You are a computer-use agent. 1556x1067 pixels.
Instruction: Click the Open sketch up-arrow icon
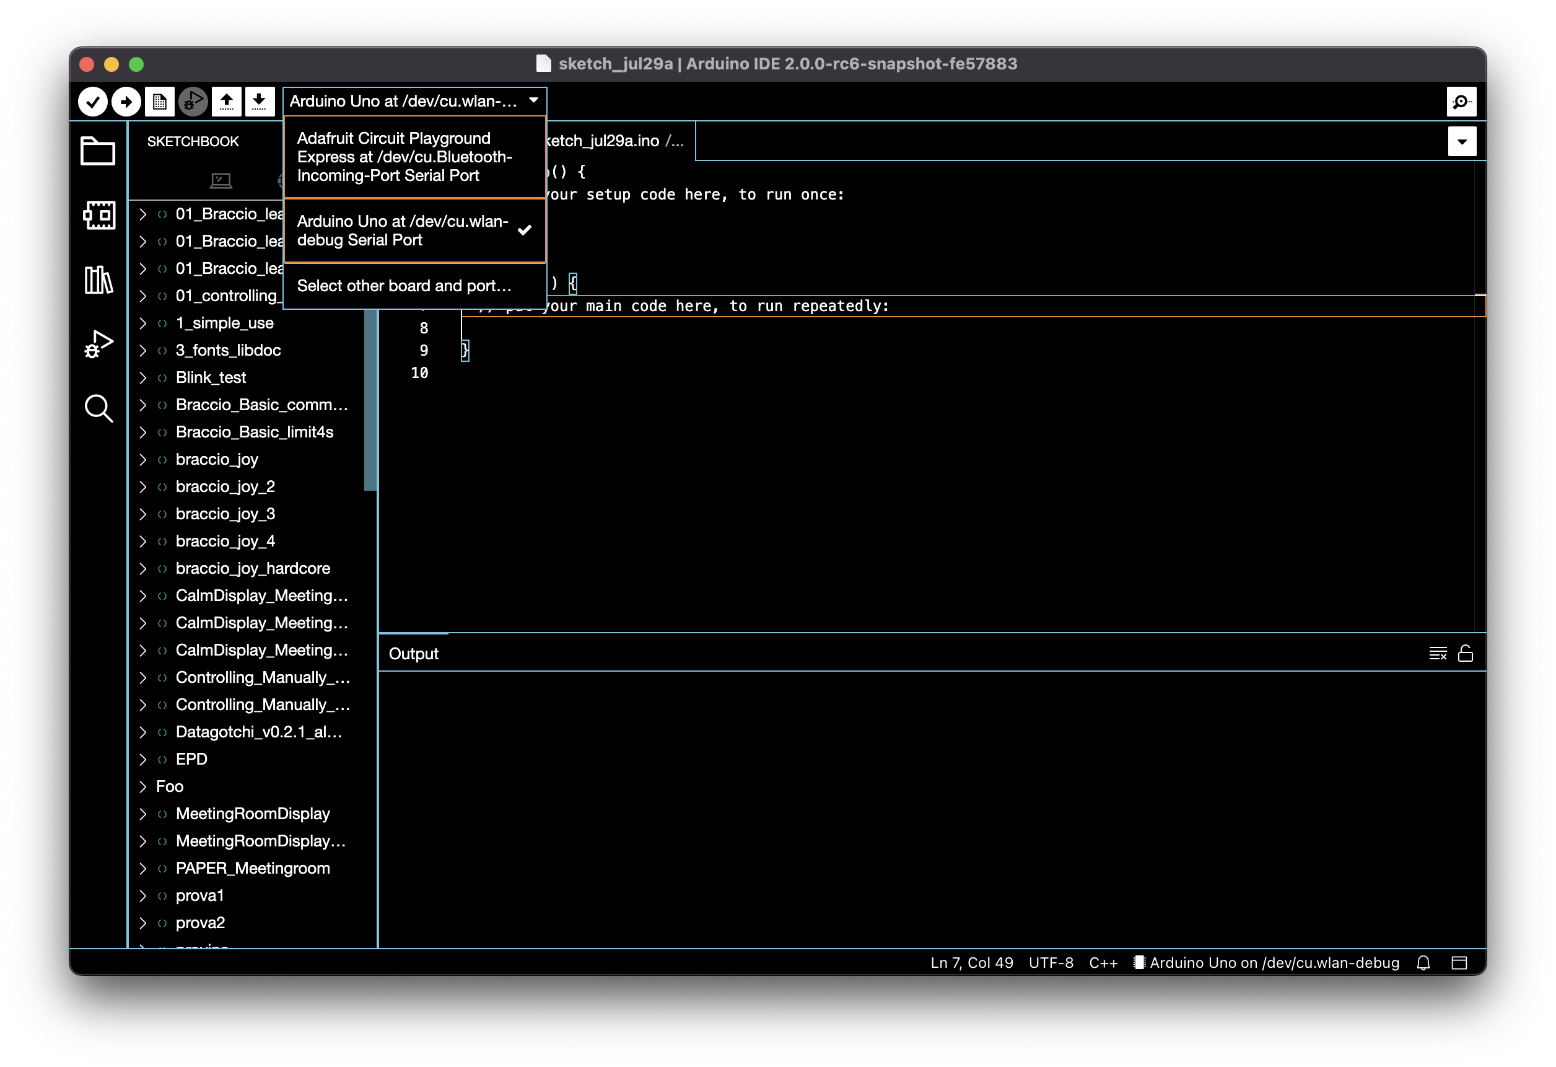(x=226, y=102)
